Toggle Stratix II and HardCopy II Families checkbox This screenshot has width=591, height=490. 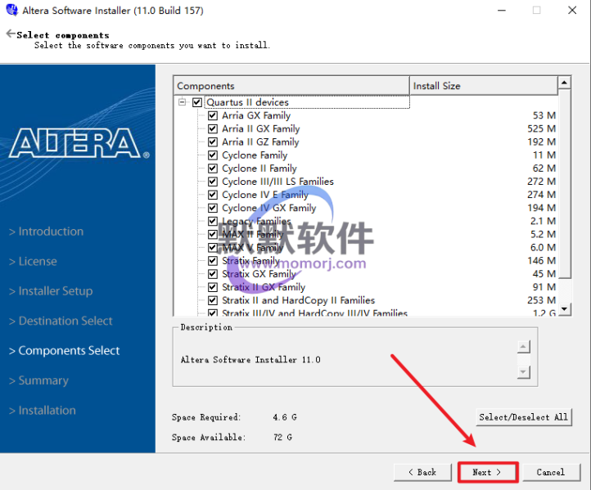pyautogui.click(x=213, y=299)
